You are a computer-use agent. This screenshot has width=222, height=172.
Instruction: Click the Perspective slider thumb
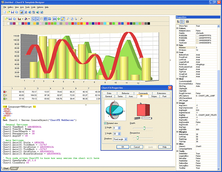tap(137, 138)
